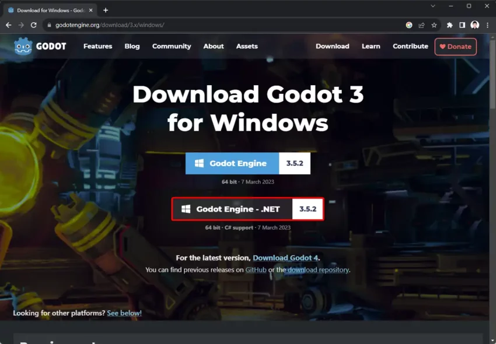Follow the See below! link

[124, 313]
